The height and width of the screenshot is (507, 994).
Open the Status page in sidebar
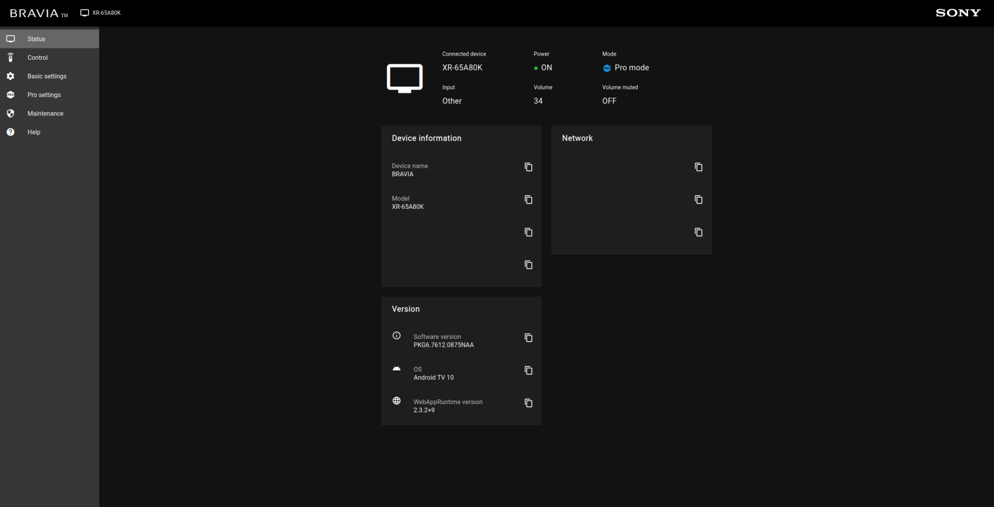[x=49, y=39]
